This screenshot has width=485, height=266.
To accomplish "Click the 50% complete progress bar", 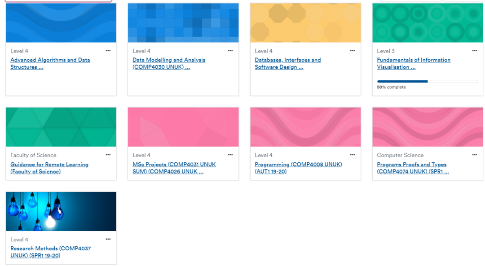I will [x=428, y=82].
